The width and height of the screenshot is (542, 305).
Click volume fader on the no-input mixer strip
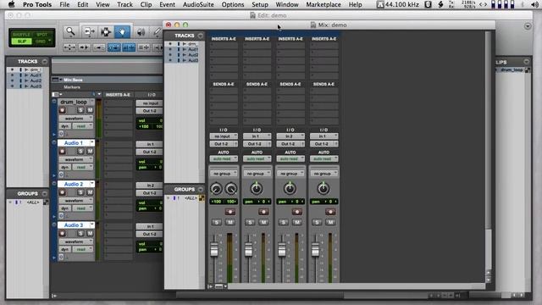[214, 250]
